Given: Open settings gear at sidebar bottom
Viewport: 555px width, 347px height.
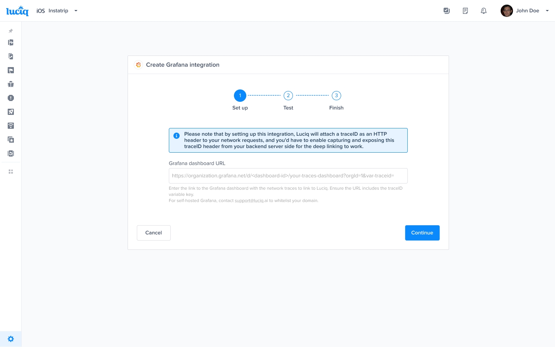Looking at the screenshot, I should point(11,339).
